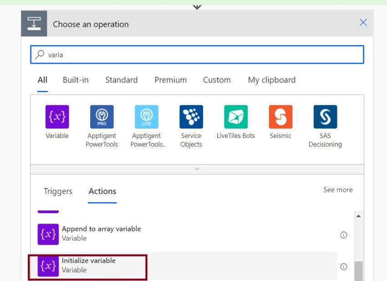Click the info icon beside Append to array variable

click(x=344, y=235)
